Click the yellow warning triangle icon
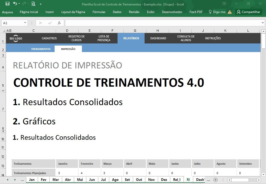 pos(230,12)
